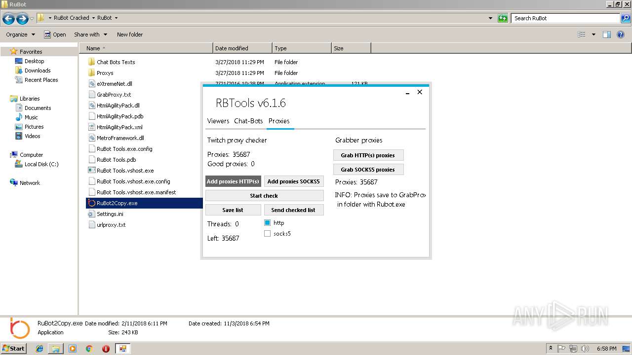Click the Explorer Back arrow button
This screenshot has height=355, width=632.
point(8,19)
